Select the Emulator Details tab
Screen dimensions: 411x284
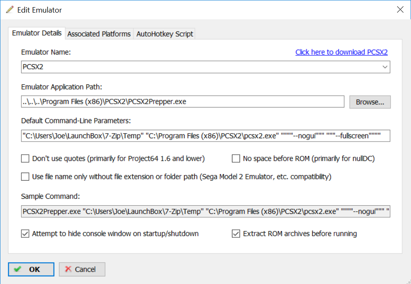click(37, 33)
